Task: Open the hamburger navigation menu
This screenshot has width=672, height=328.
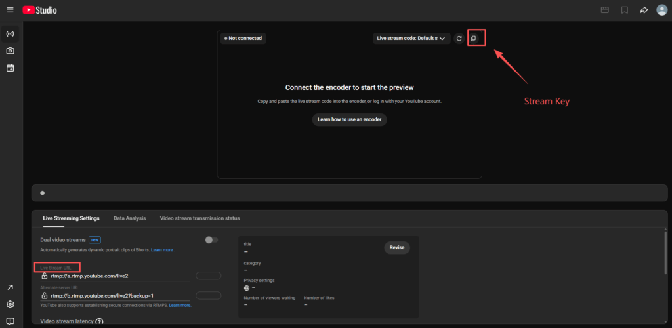Action: [x=10, y=10]
